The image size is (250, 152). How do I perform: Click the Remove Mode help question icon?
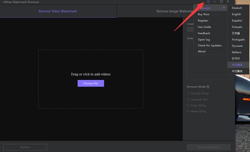[208, 87]
